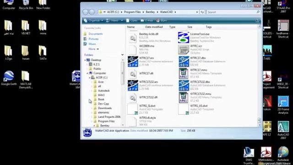Select the WTRC17.dll file icon
Viewport: 293px width, 165px height.
(133, 74)
